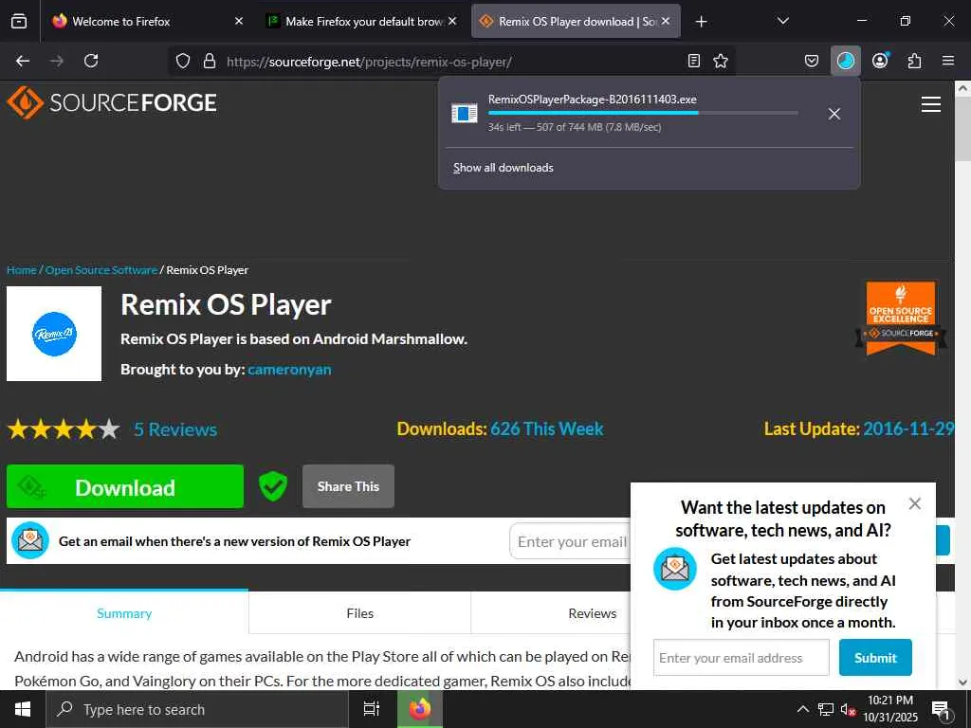Click the scrollbar down arrow

(962, 682)
